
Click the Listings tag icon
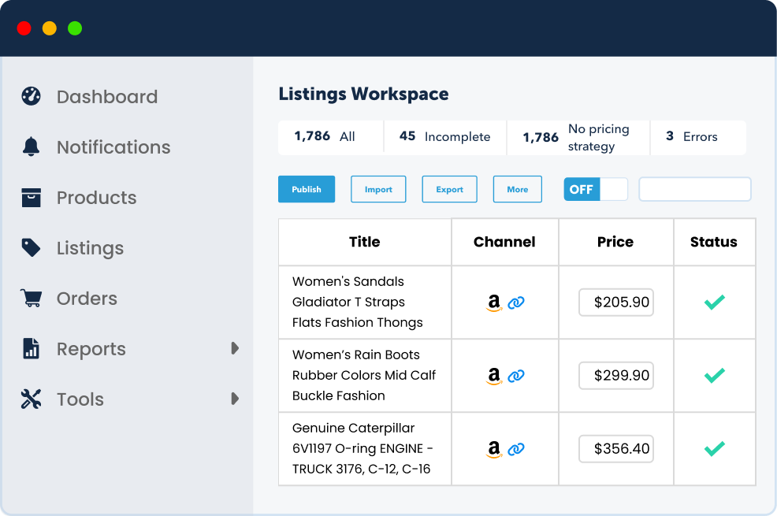(31, 247)
